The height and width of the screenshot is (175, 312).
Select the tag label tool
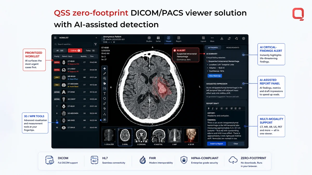[x=105, y=109]
